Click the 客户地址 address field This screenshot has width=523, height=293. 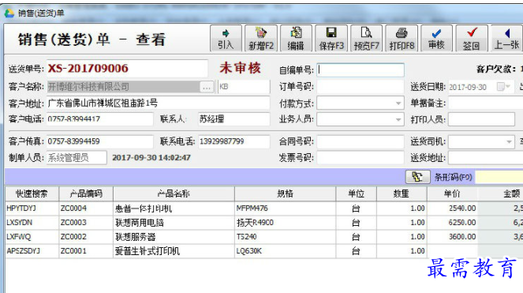pyautogui.click(x=158, y=103)
